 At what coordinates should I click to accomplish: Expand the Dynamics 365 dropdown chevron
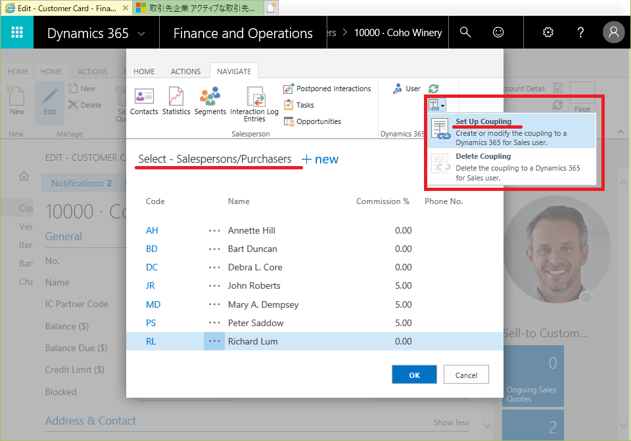tap(141, 33)
